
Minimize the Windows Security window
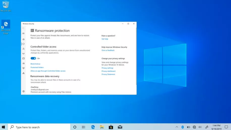123,24
